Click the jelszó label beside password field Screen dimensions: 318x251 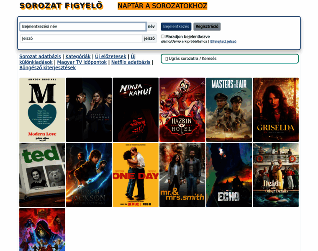pos(149,38)
